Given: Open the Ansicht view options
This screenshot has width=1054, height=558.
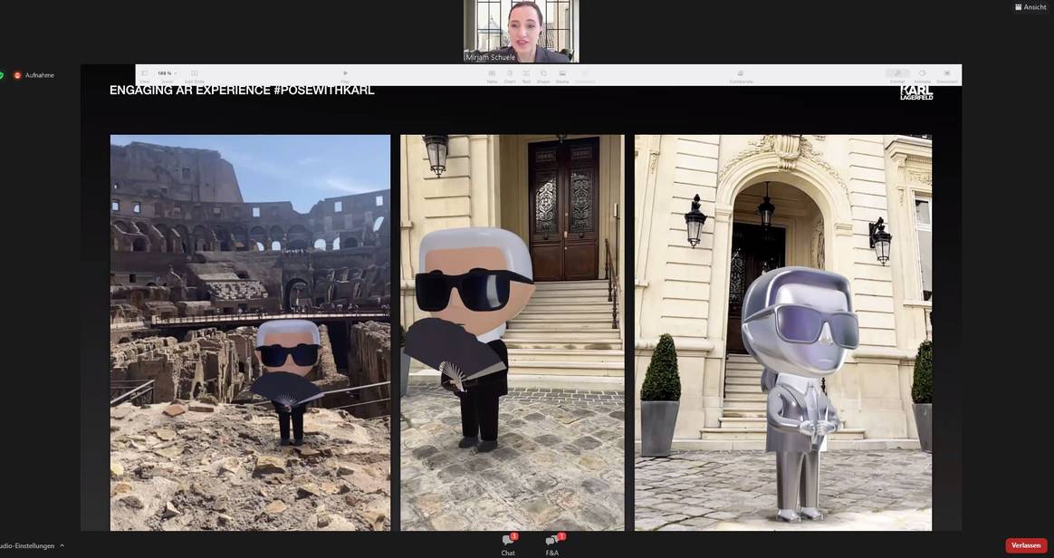Looking at the screenshot, I should (x=1030, y=6).
